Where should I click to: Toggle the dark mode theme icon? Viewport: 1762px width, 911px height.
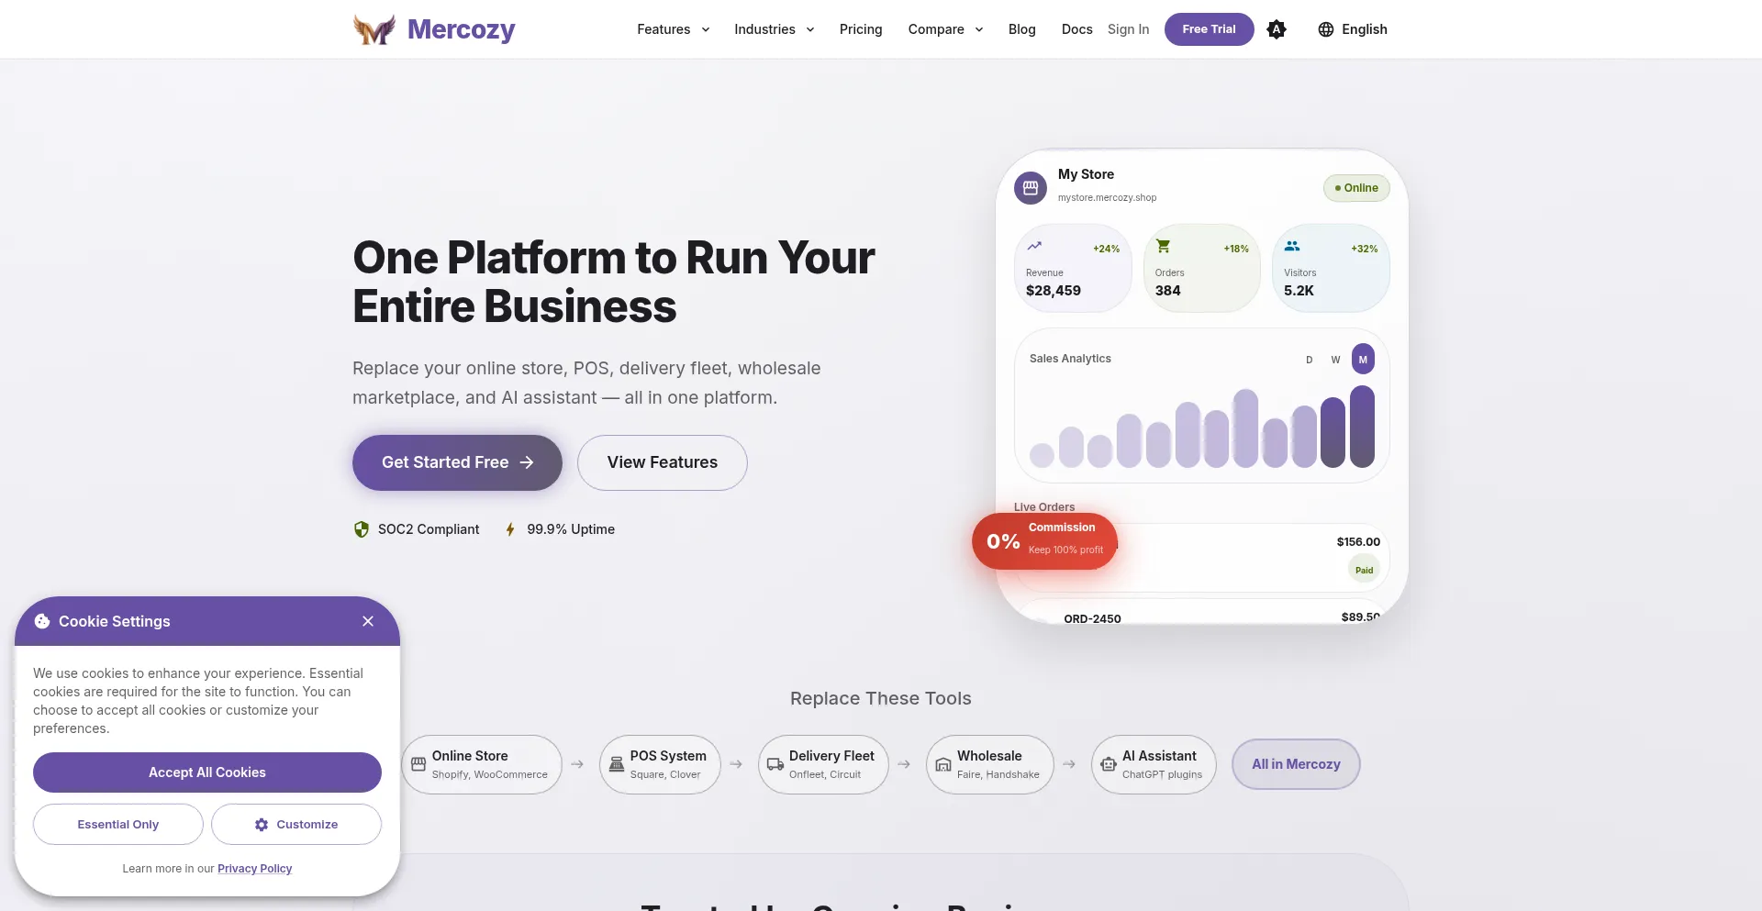click(x=1277, y=29)
